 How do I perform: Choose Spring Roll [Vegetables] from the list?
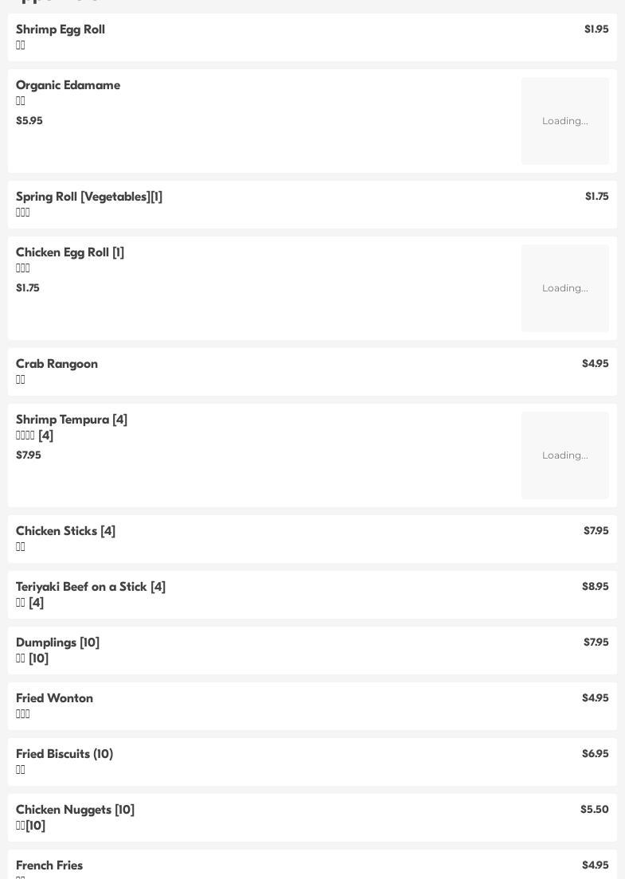coord(89,197)
